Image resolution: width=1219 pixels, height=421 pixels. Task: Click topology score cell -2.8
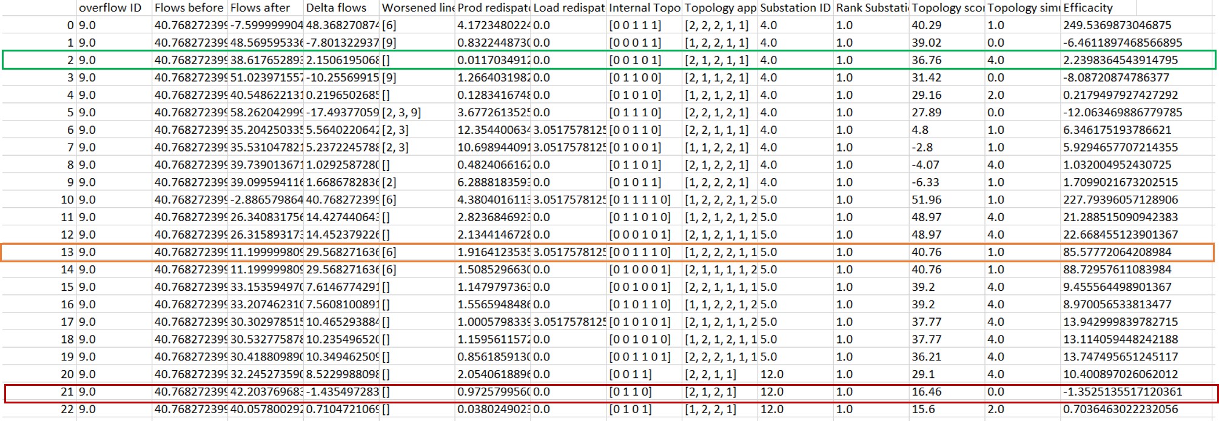(922, 148)
